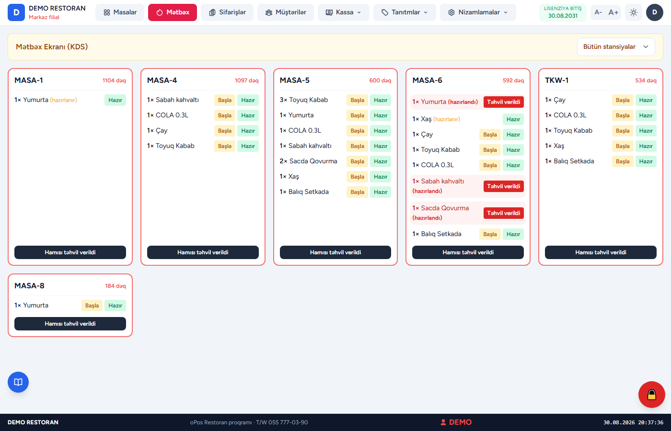The height and width of the screenshot is (431, 671).
Task: Go to the Sifarişlər tab
Action: [227, 12]
